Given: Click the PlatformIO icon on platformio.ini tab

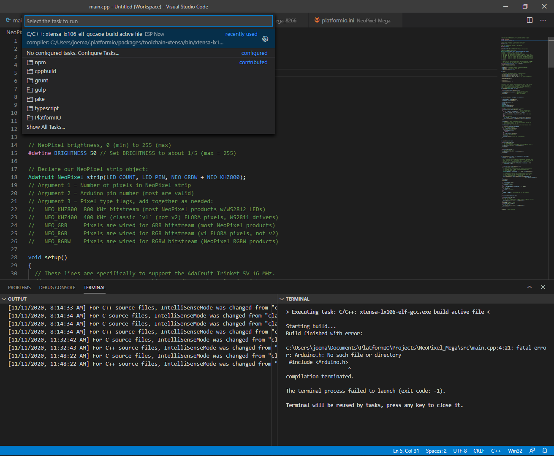Looking at the screenshot, I should pos(317,20).
